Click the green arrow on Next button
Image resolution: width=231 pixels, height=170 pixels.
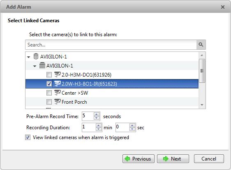pyautogui.click(x=166, y=159)
